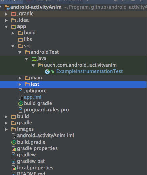The image size is (147, 175).
Task: Expand the .idea folder arrow
Action: [6, 20]
